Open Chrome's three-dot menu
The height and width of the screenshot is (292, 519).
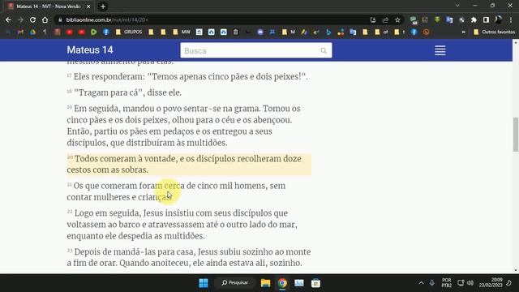pos(511,19)
